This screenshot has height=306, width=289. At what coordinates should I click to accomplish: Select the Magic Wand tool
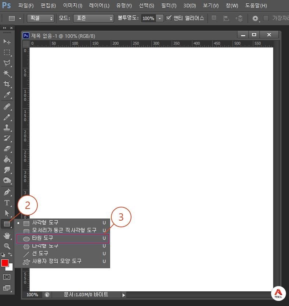pos(7,74)
